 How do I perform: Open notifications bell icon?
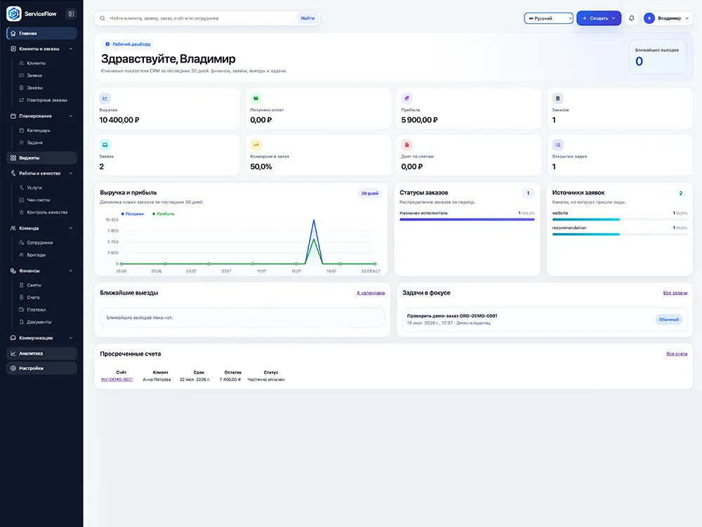pos(631,18)
